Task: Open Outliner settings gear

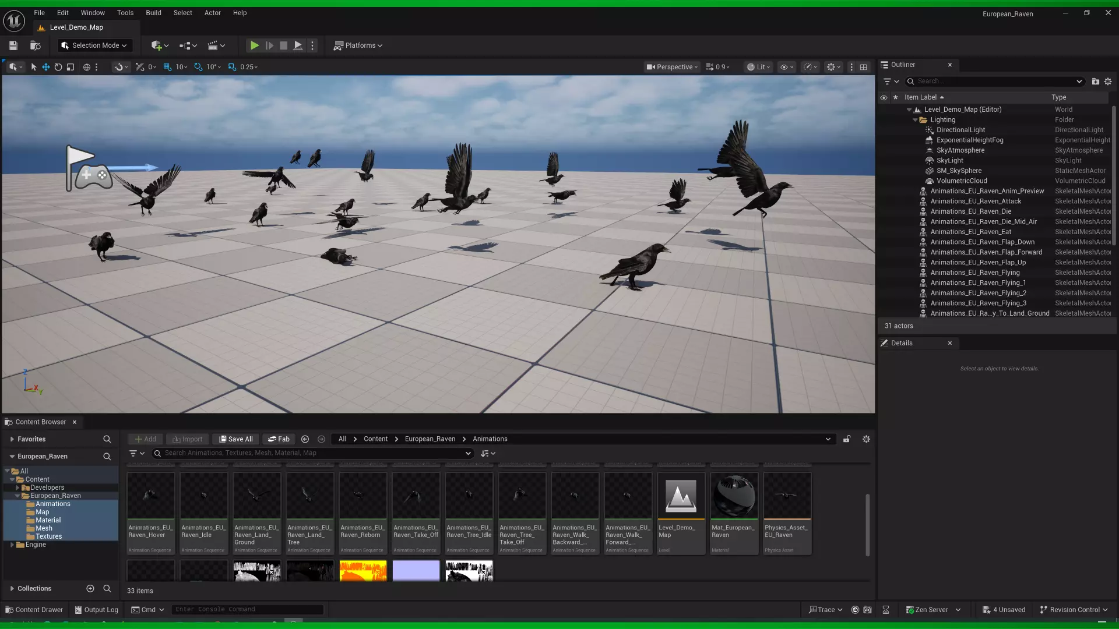Action: (x=1108, y=82)
